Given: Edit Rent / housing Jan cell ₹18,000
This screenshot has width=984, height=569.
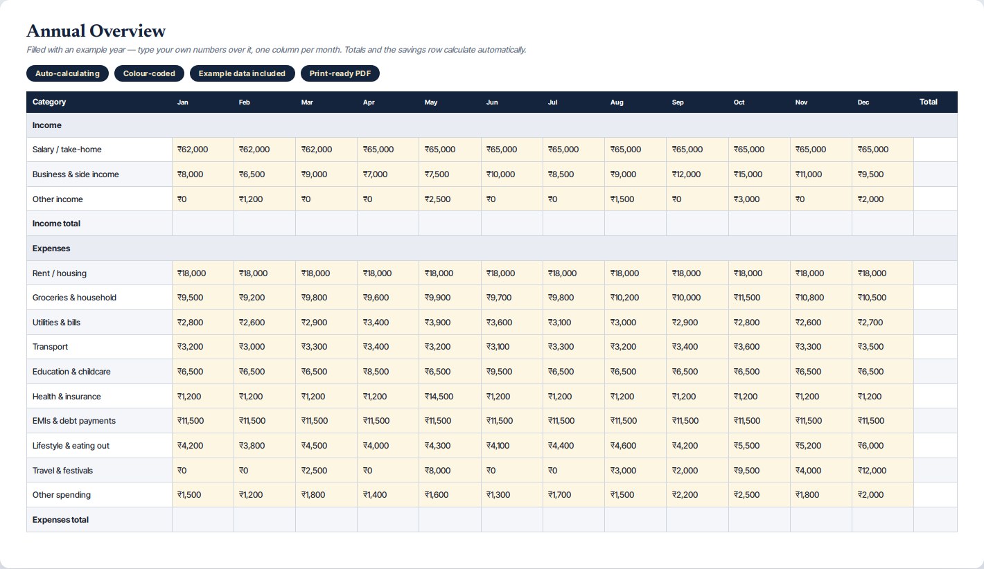Looking at the screenshot, I should (203, 273).
